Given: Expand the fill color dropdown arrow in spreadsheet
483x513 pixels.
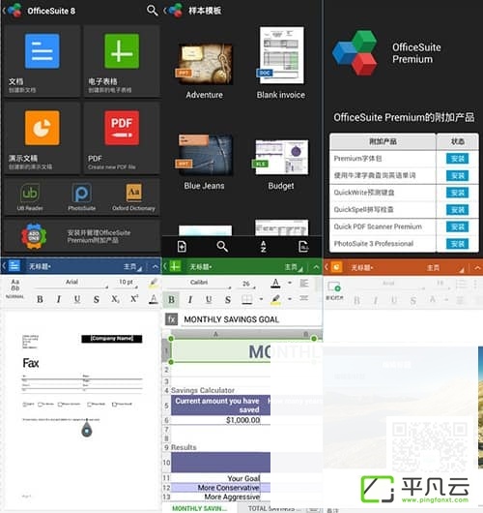Looking at the screenshot, I should click(x=290, y=299).
